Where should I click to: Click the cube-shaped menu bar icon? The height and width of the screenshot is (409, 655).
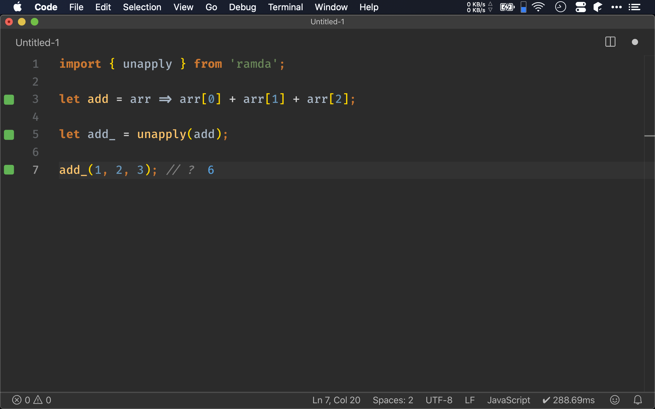[598, 7]
